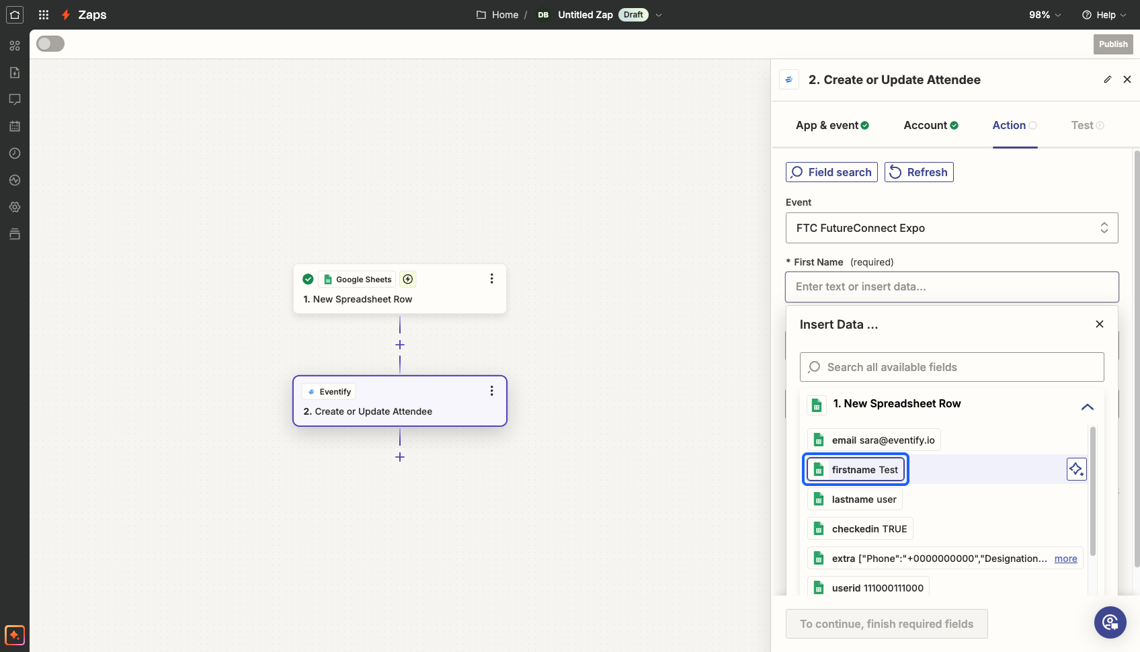Open the AI copilot icon at bottom left
Image resolution: width=1140 pixels, height=652 pixels.
tap(14, 635)
